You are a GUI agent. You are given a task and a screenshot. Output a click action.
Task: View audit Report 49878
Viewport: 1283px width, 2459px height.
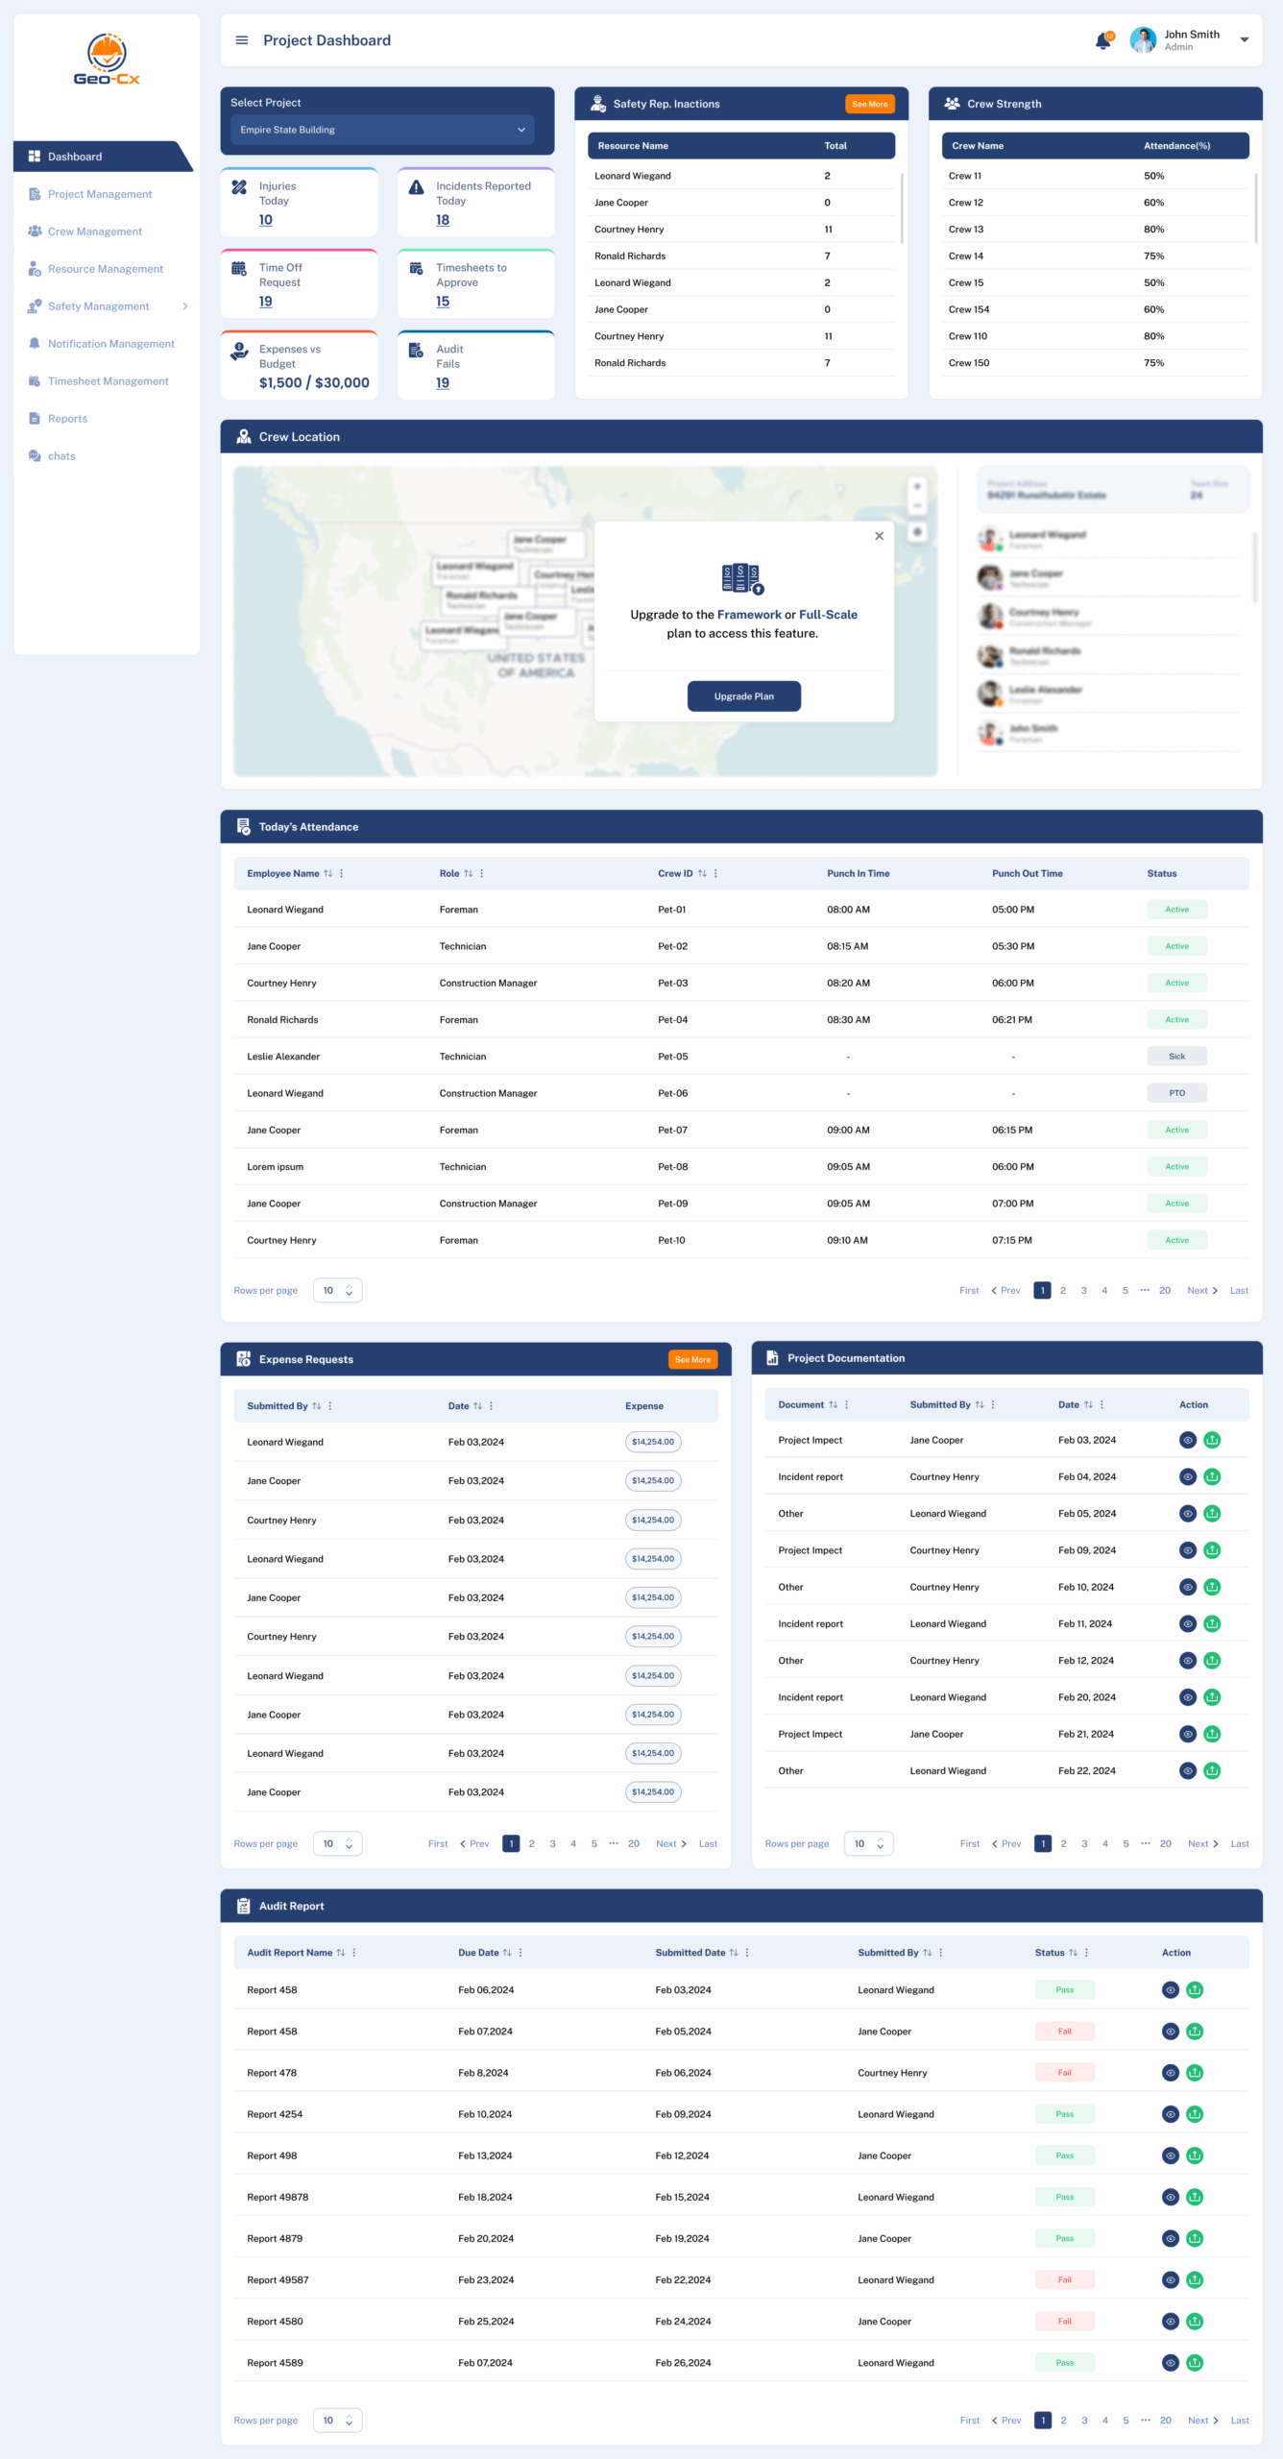[1171, 2197]
